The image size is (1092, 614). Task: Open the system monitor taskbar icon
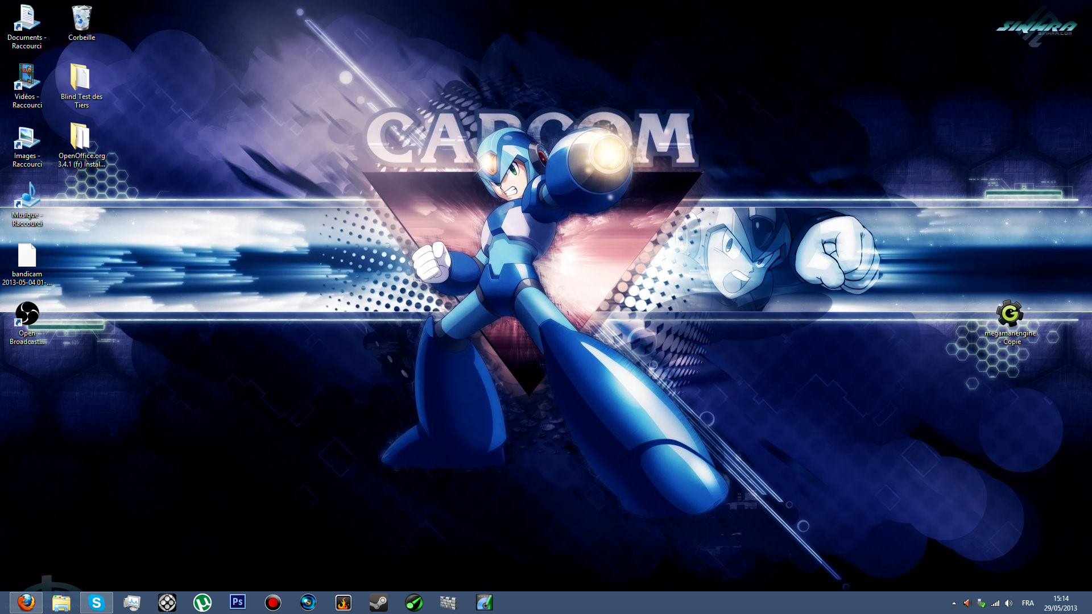point(132,603)
